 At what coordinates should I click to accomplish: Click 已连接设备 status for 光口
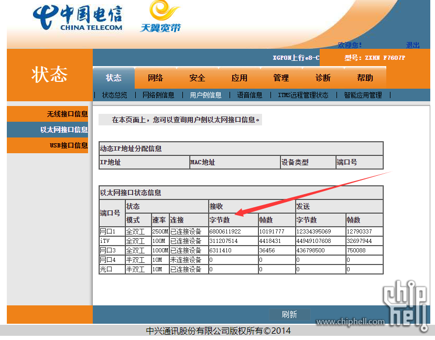(186, 269)
